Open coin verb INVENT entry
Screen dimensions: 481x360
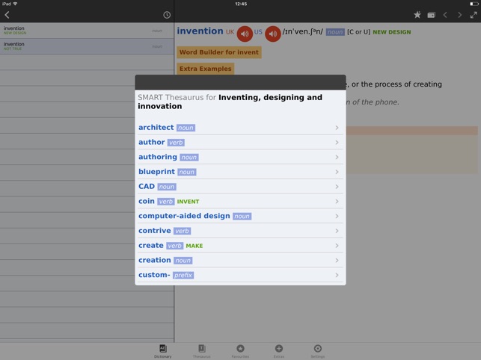click(x=240, y=201)
